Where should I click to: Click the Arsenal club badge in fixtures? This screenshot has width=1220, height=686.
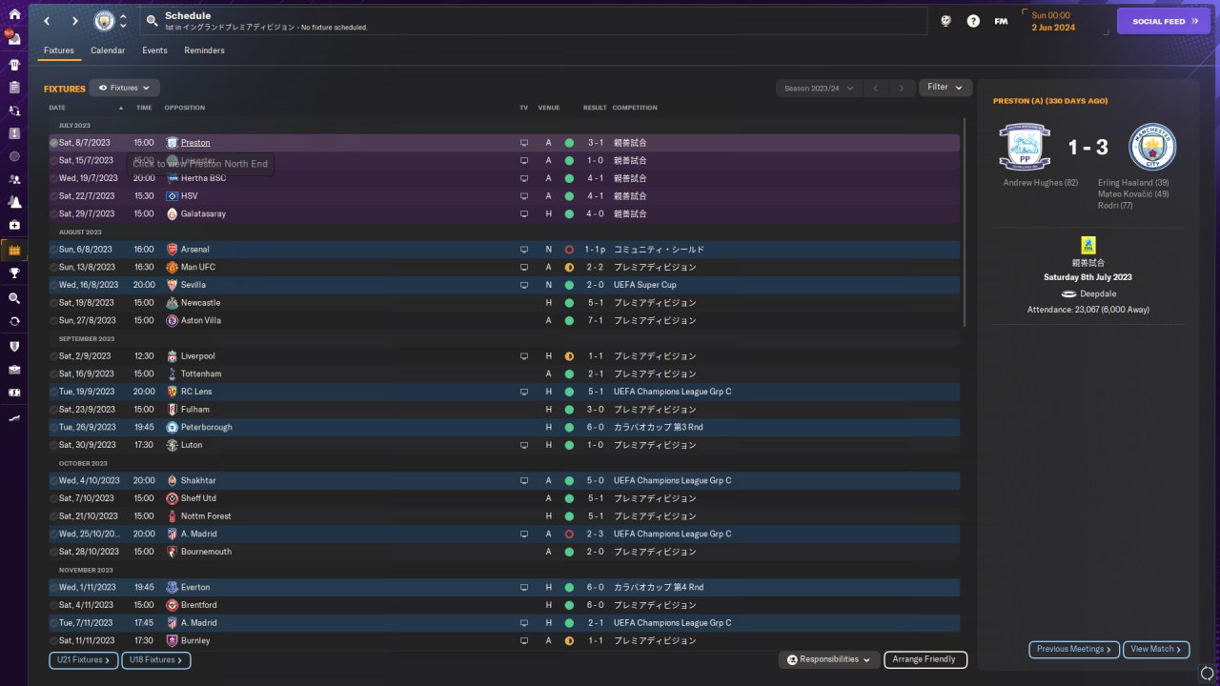coord(172,250)
